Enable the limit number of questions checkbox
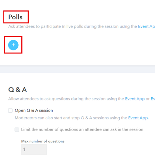155x155 pixels. (17, 129)
